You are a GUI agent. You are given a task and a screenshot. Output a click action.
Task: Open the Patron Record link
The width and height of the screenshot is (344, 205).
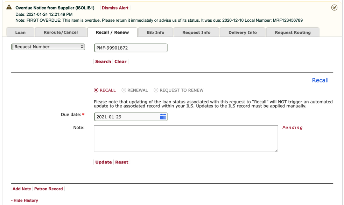pos(48,189)
